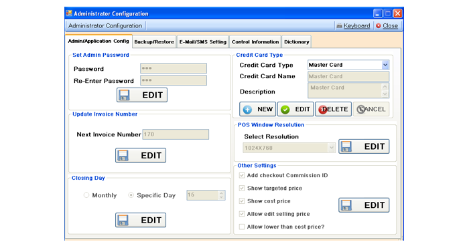Click blue plus icon on NEW button
This screenshot has width=469, height=248.
coord(247,110)
